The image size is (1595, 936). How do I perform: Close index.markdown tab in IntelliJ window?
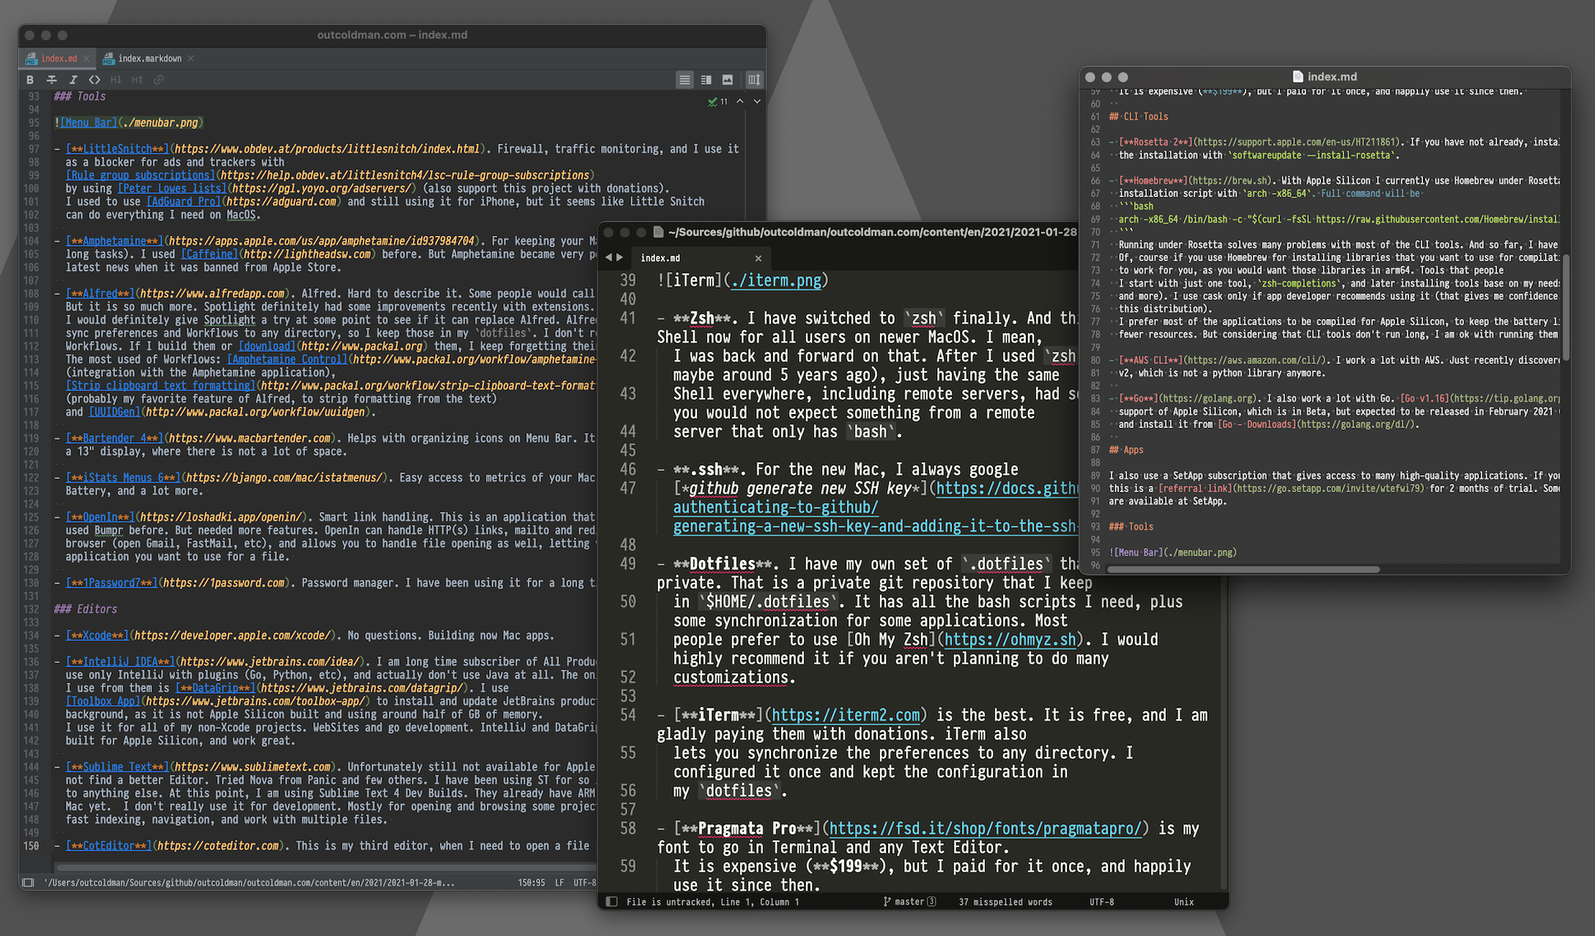pyautogui.click(x=191, y=58)
